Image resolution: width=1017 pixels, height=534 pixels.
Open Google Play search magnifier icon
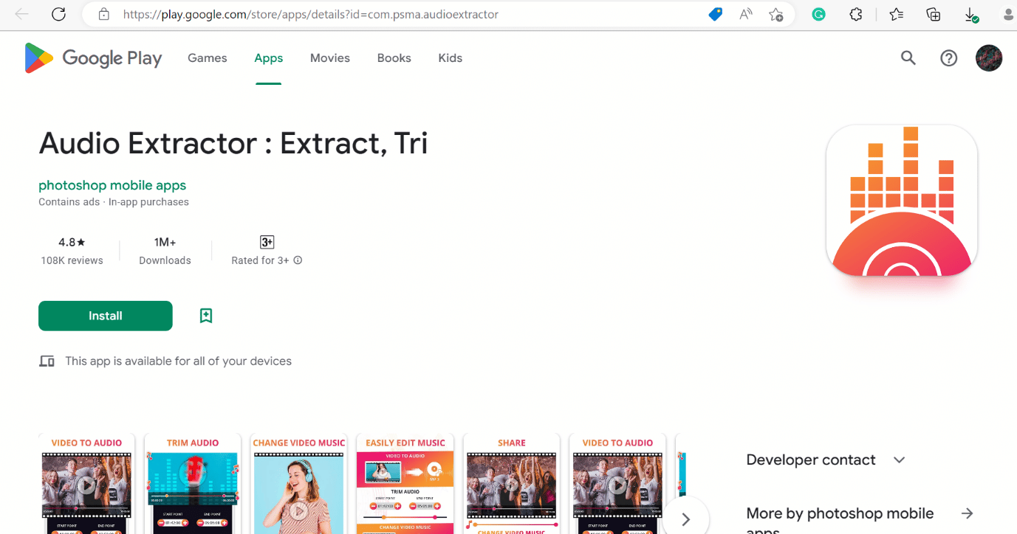pyautogui.click(x=908, y=58)
